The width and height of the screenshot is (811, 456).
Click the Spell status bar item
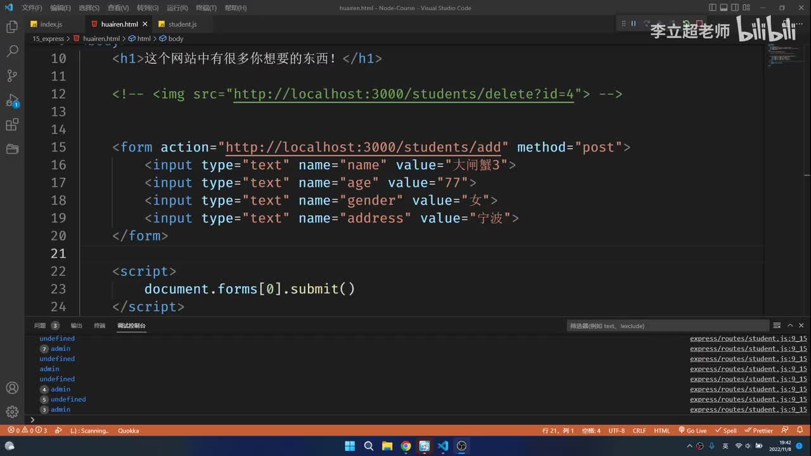click(x=725, y=431)
